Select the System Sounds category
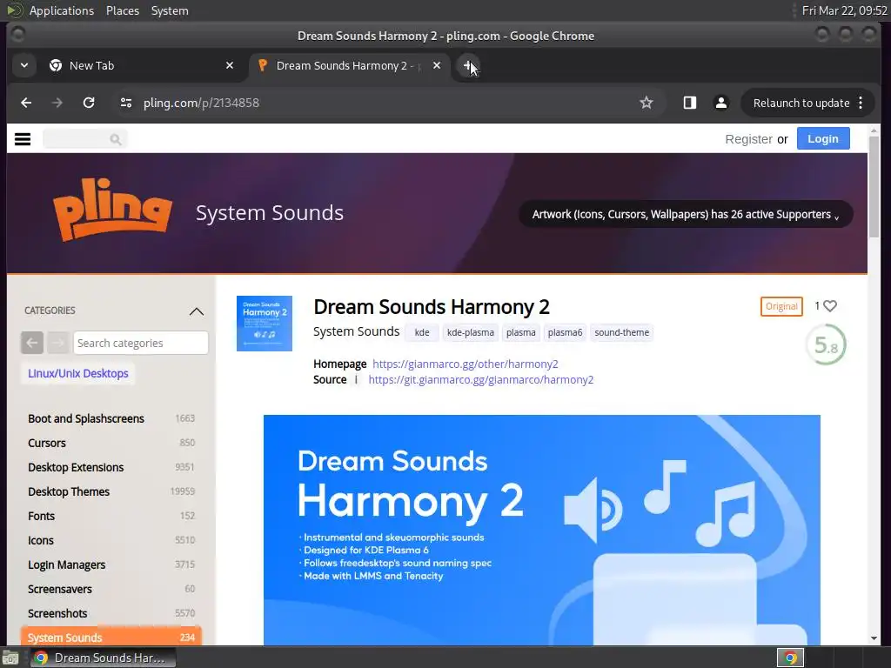This screenshot has height=668, width=891. tap(111, 636)
